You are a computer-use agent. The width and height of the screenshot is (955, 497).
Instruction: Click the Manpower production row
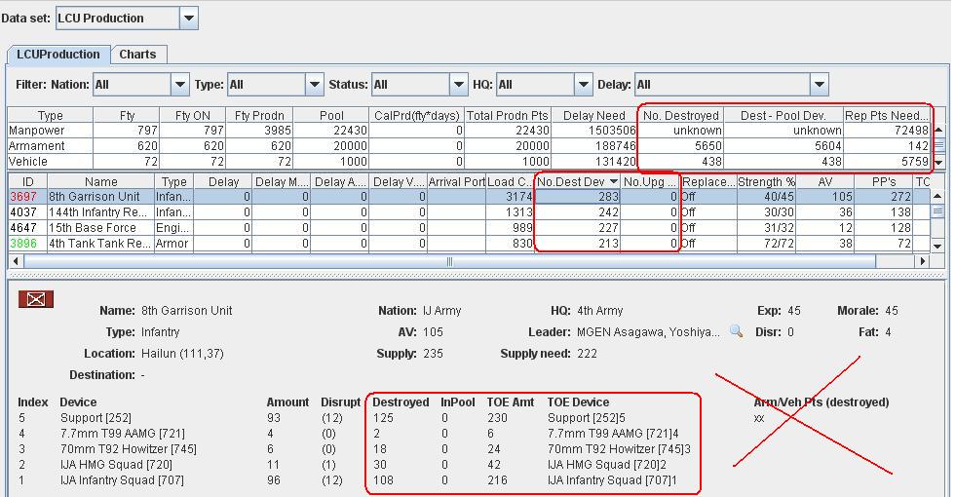[x=469, y=131]
